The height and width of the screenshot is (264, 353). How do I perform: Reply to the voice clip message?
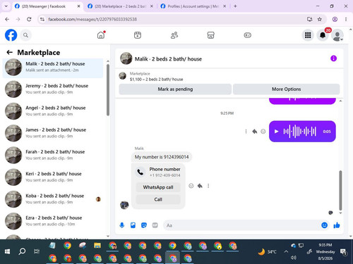pyautogui.click(x=255, y=132)
